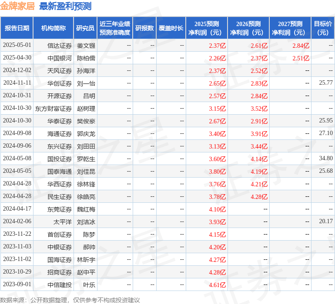Click the 数据来源 footer note
The image size is (335, 304).
(70, 300)
